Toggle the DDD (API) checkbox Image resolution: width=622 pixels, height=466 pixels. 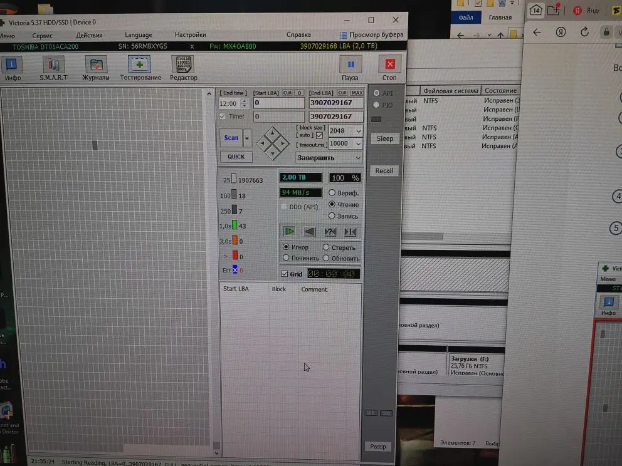pyautogui.click(x=283, y=207)
